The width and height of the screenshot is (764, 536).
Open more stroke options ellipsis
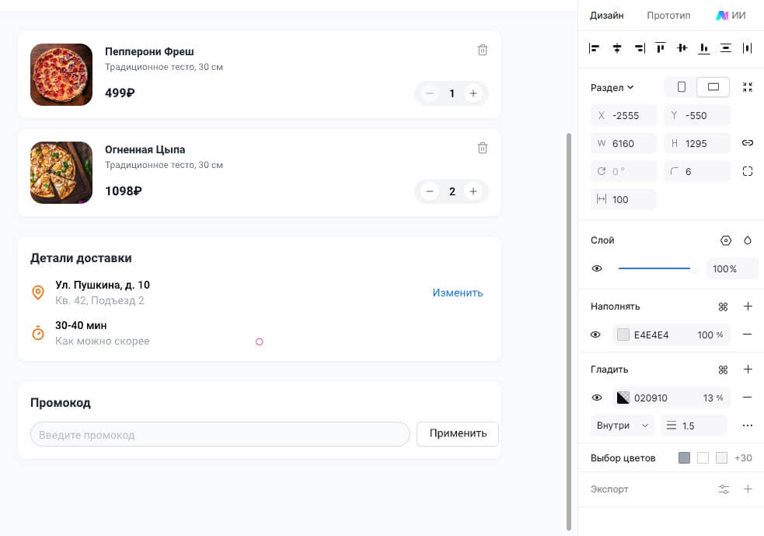tap(748, 426)
